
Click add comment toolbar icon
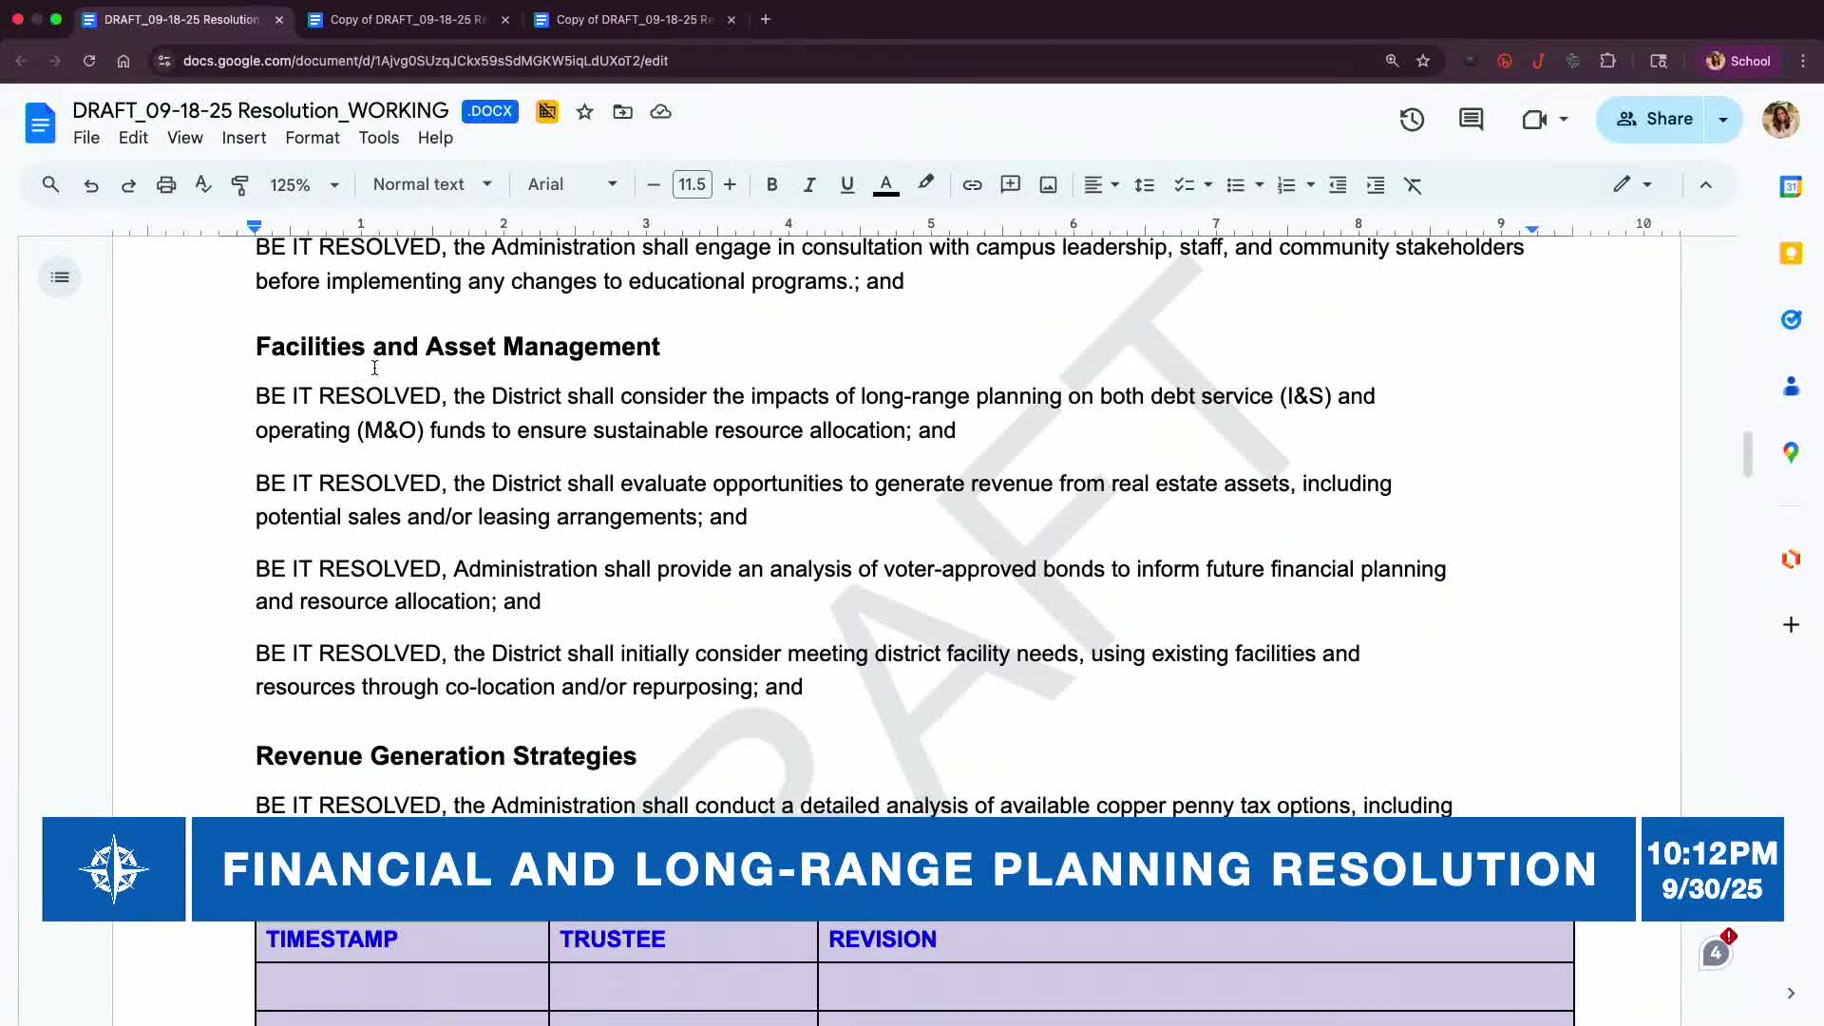click(x=1010, y=185)
